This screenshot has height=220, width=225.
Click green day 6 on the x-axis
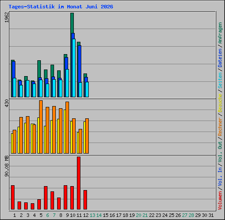coord(47,215)
